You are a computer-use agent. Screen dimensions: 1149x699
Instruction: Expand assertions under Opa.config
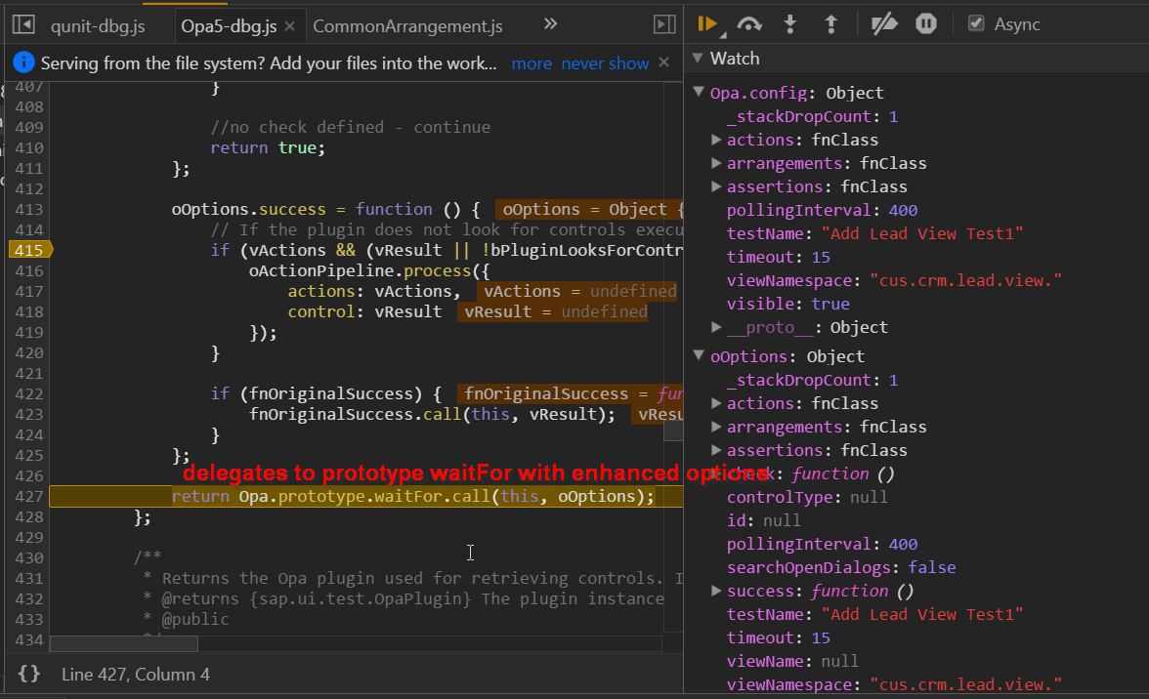click(x=716, y=185)
